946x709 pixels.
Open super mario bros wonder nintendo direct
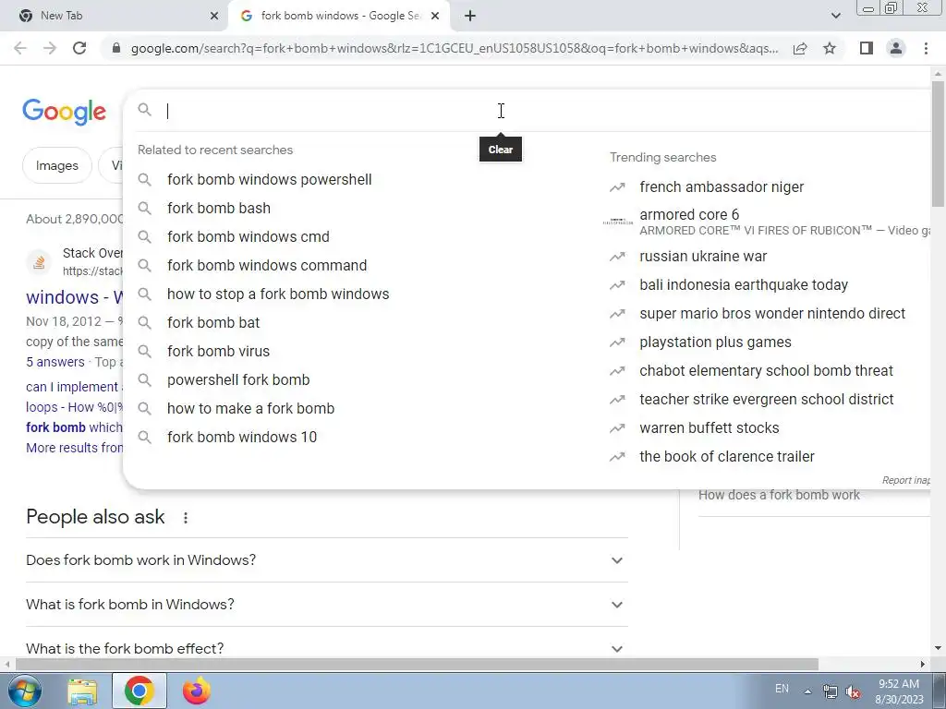click(772, 314)
